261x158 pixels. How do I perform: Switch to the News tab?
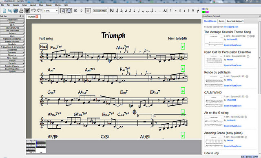(221, 21)
